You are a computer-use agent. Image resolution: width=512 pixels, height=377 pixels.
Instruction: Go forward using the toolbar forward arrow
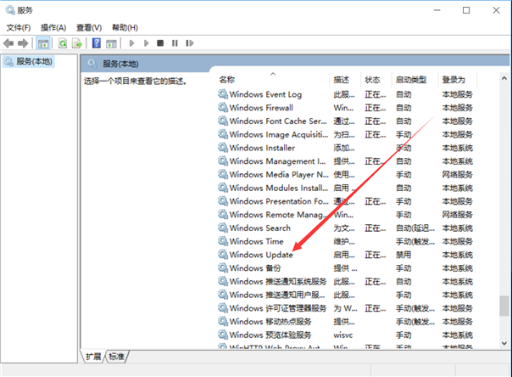coord(23,43)
